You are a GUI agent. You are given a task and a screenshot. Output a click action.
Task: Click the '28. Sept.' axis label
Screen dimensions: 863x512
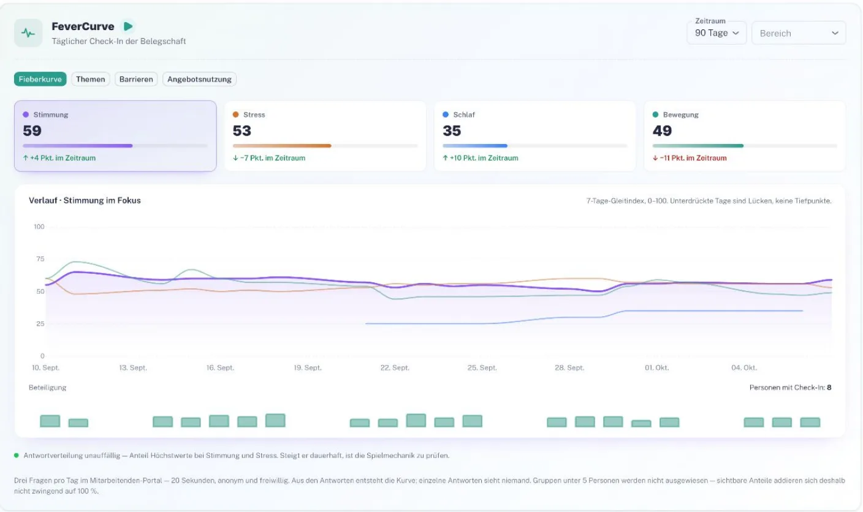pos(570,368)
